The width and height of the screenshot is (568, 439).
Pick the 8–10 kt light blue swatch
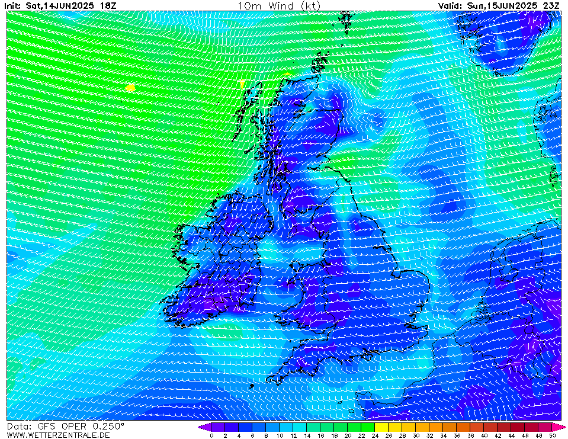272,427
